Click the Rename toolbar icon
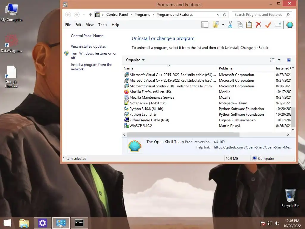This screenshot has height=229, width=305. pos(278,25)
